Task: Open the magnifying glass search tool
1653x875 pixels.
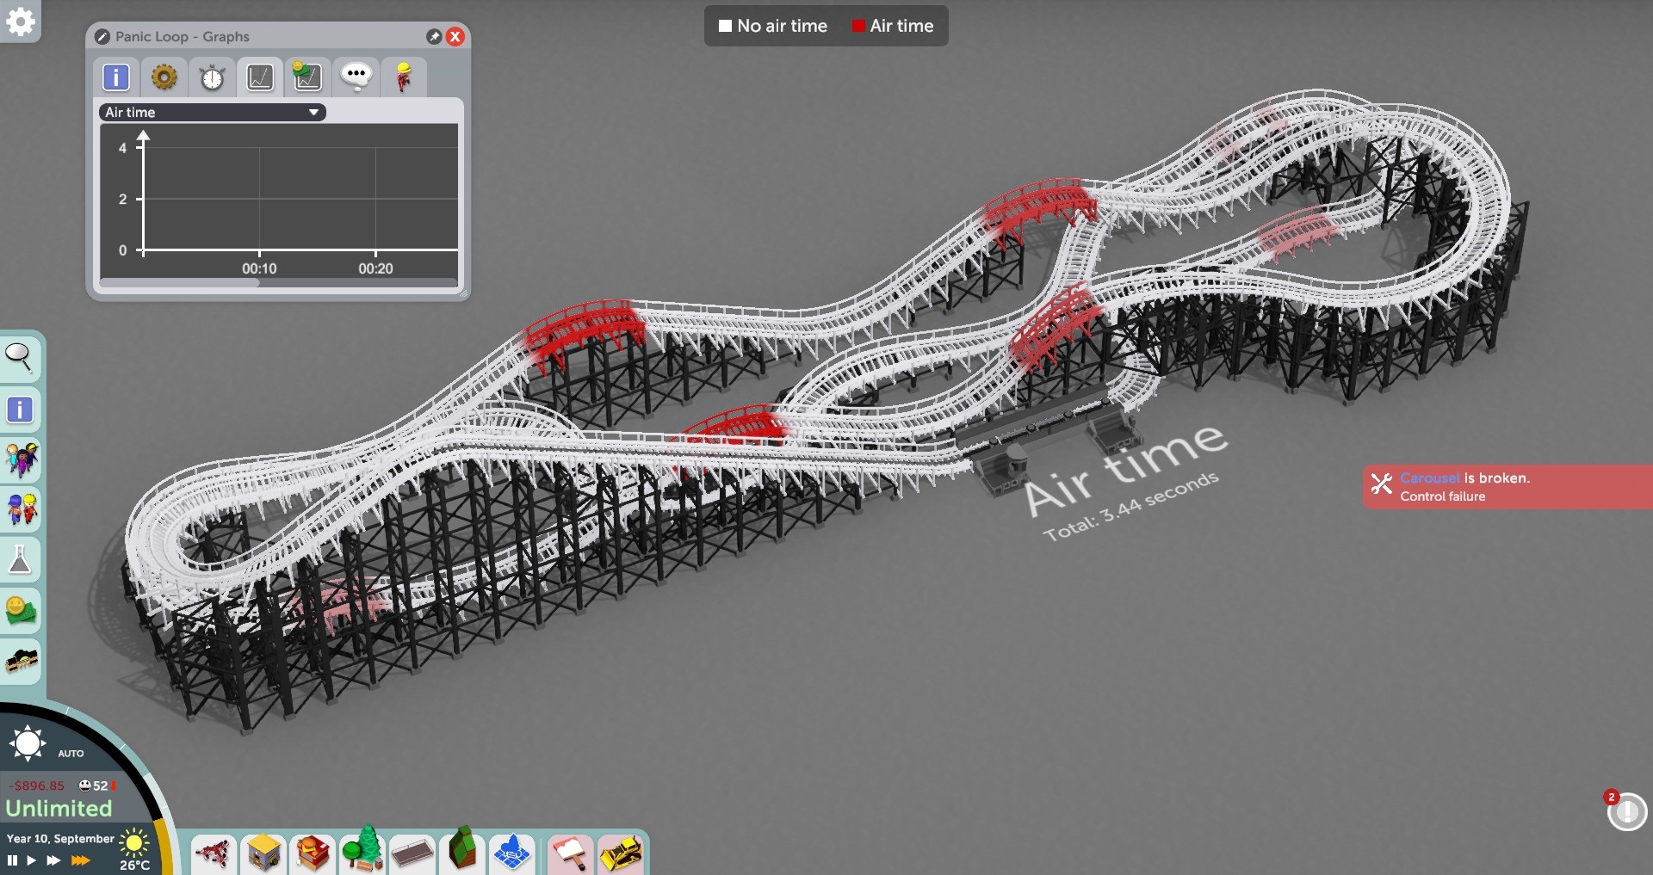Action: 20,358
